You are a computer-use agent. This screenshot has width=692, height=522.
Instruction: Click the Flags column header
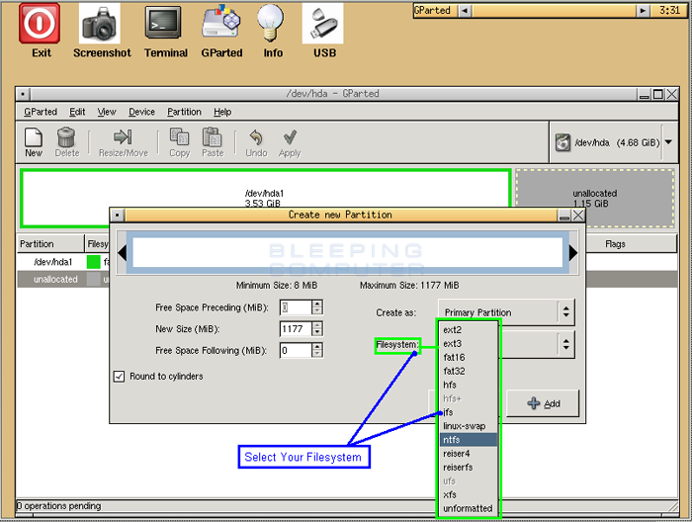[615, 244]
